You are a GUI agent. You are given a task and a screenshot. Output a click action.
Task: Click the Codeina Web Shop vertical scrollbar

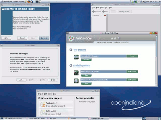(156, 60)
